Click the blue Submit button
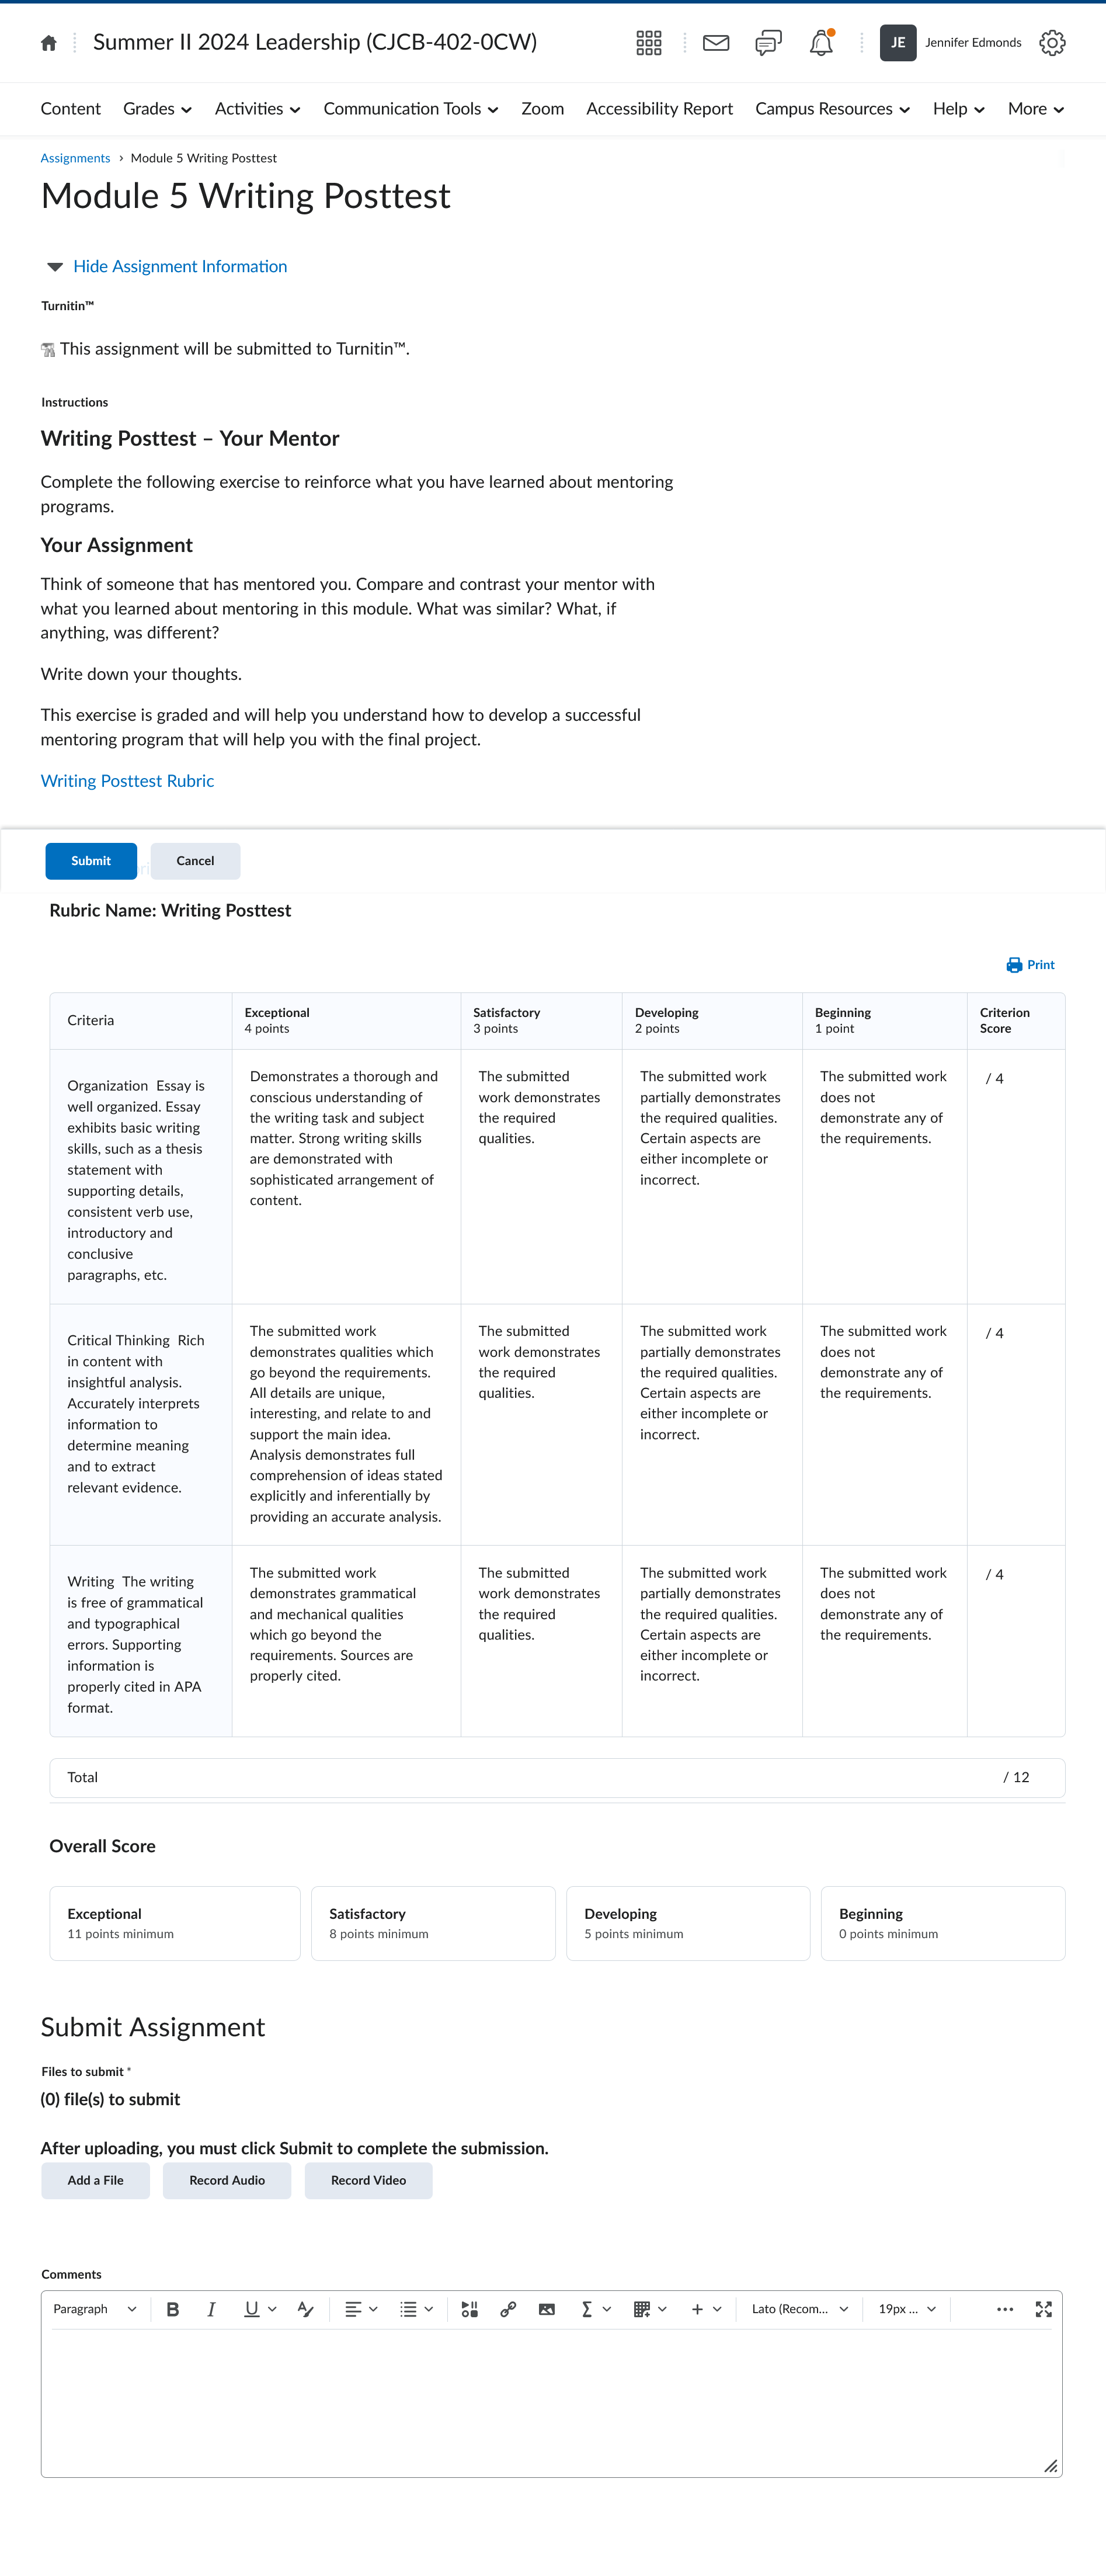This screenshot has height=2576, width=1106. [91, 861]
